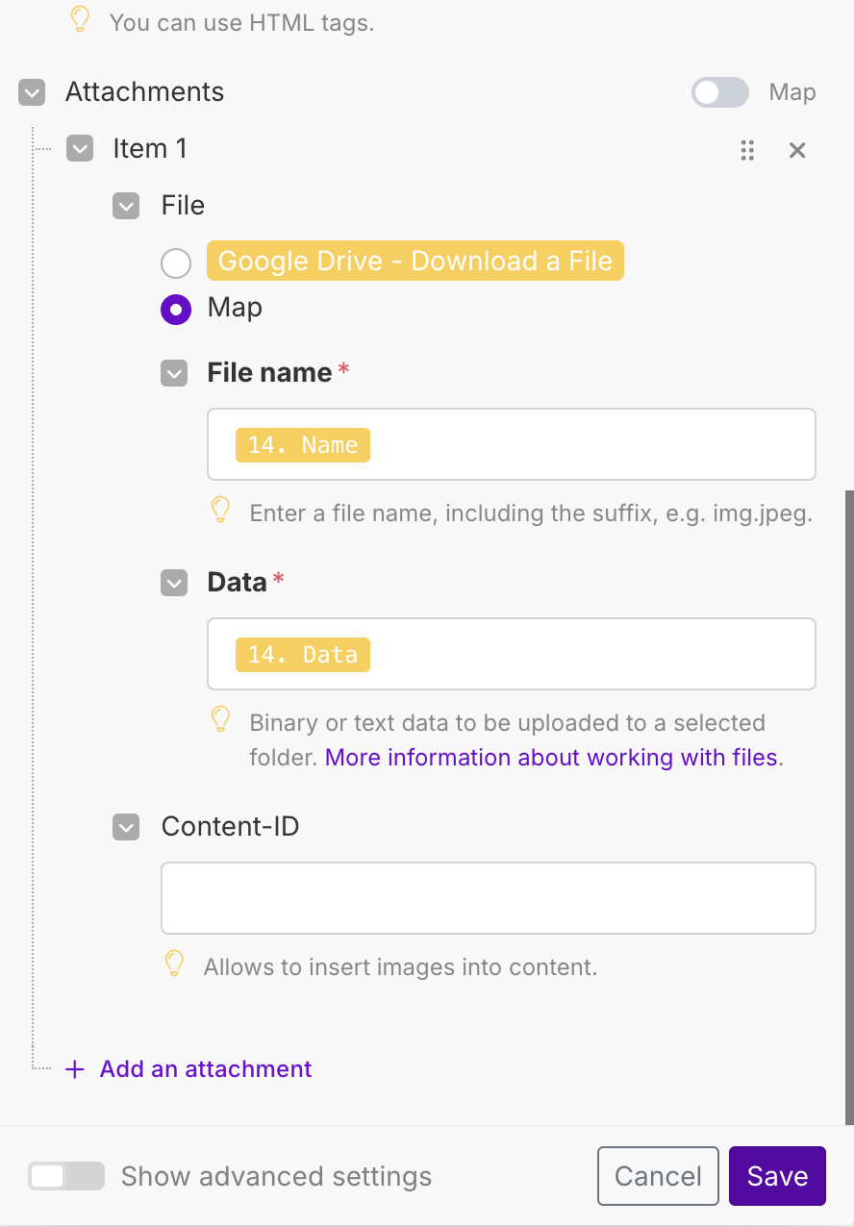Click the Save button

click(777, 1176)
